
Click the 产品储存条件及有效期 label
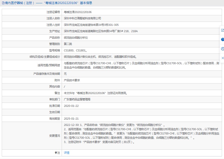[x=47, y=74]
